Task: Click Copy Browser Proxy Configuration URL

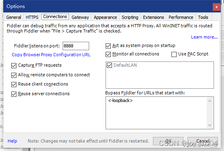Action: tap(51, 55)
